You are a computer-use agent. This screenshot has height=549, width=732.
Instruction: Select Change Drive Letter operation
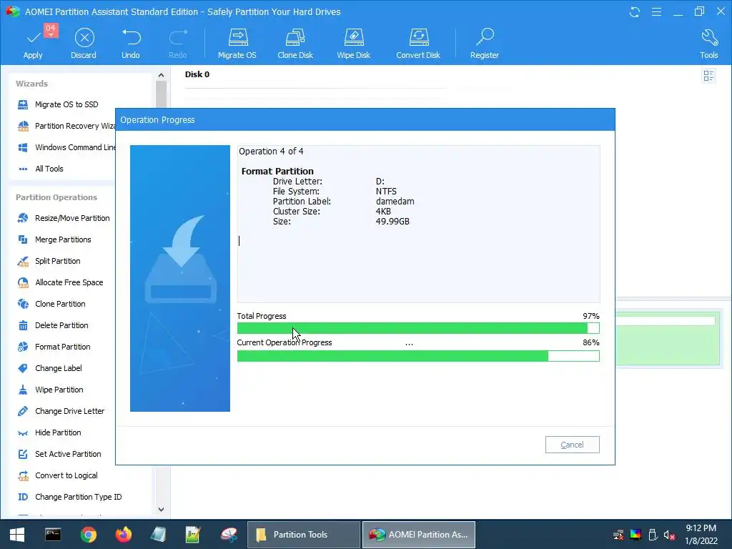tap(61, 411)
